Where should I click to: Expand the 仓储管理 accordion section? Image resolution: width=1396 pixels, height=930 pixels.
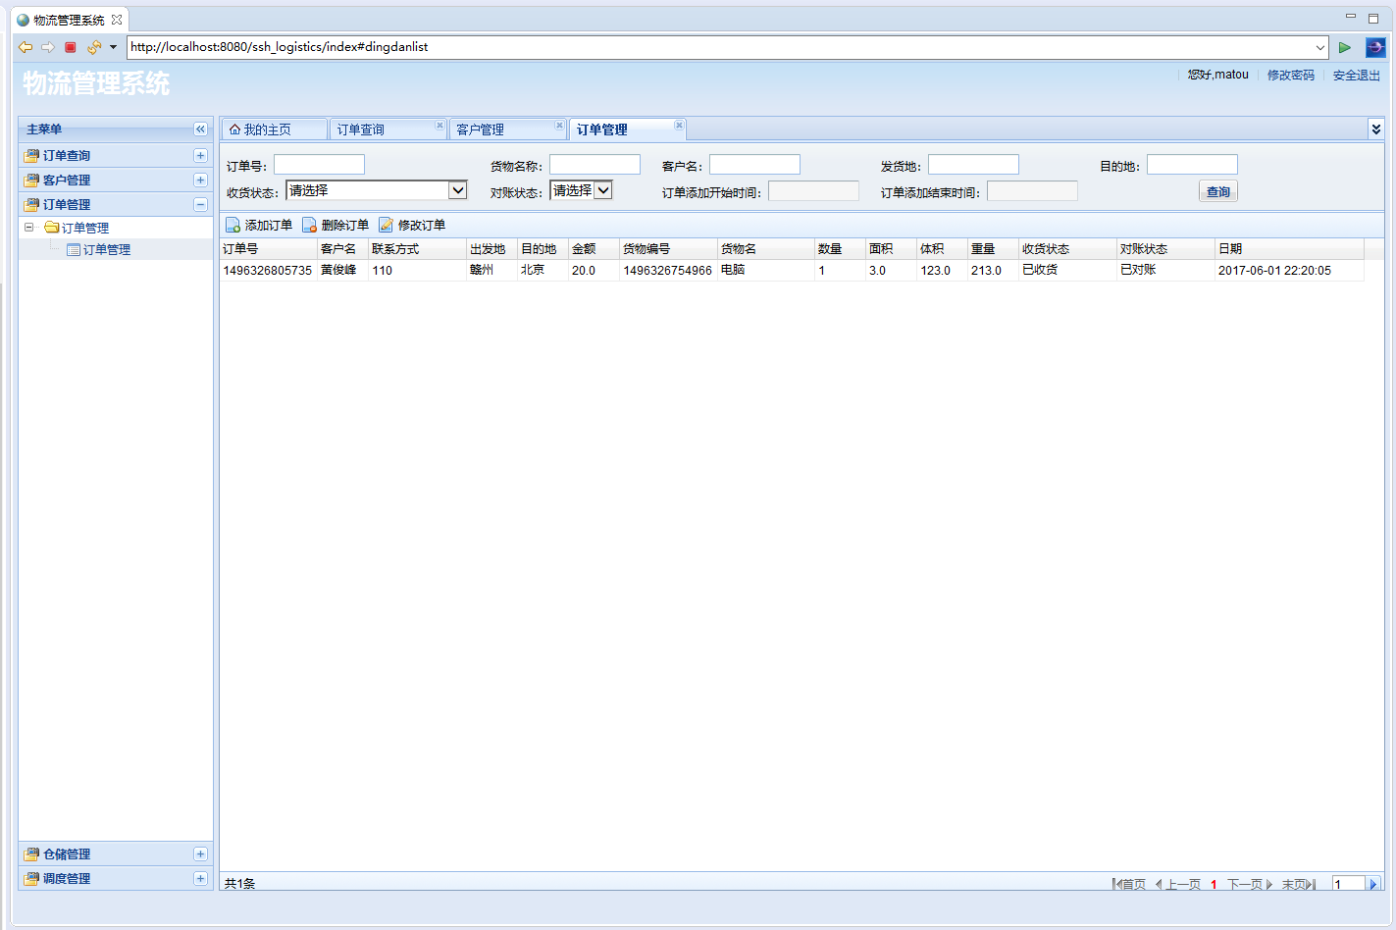point(200,854)
